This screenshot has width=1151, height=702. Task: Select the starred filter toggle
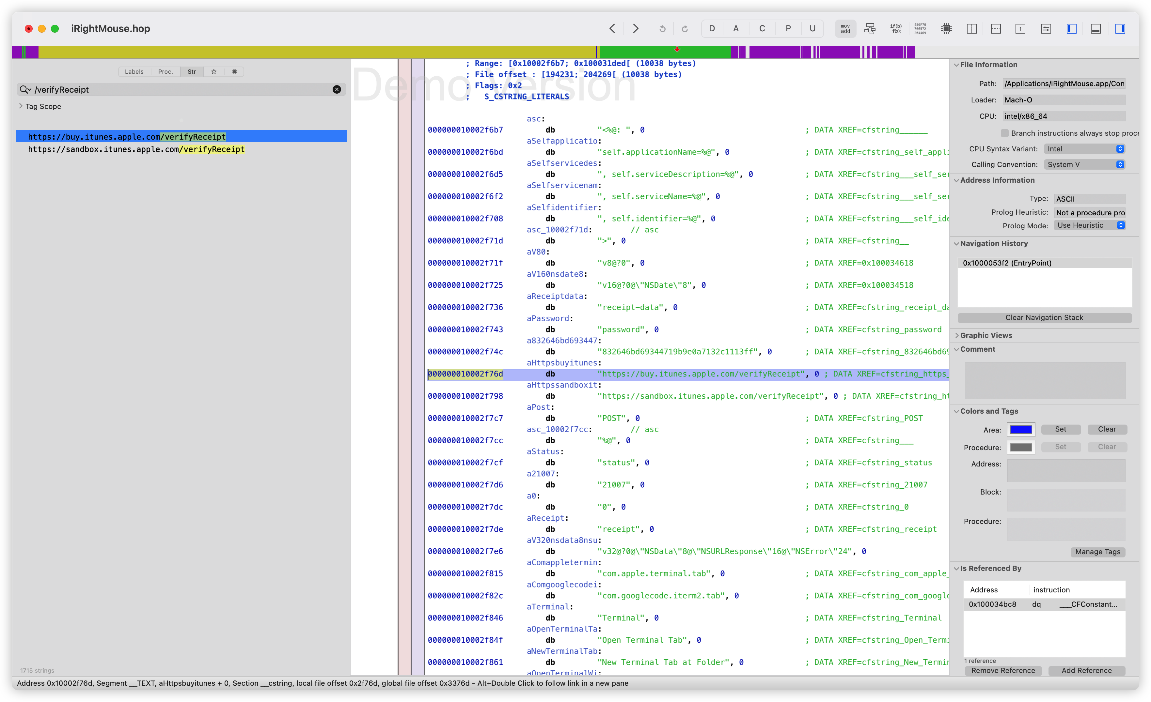click(x=213, y=71)
